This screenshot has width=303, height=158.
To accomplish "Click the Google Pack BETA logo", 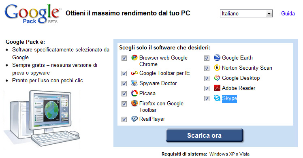I will click(32, 14).
